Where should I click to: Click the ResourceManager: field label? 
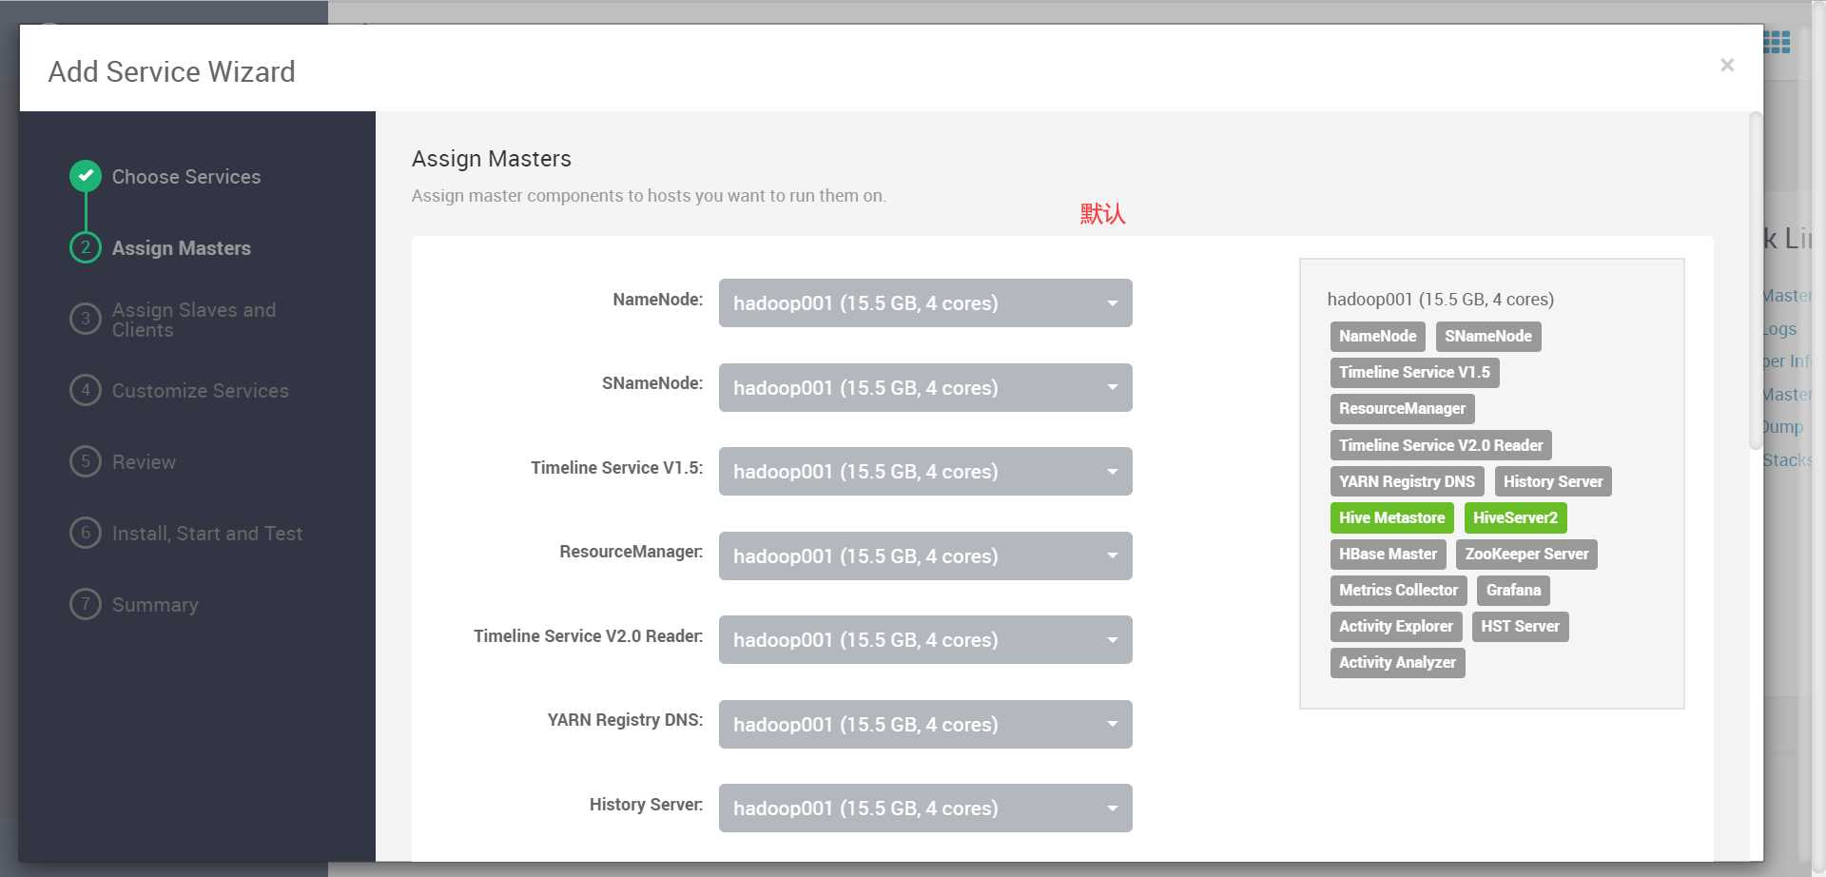(x=631, y=552)
